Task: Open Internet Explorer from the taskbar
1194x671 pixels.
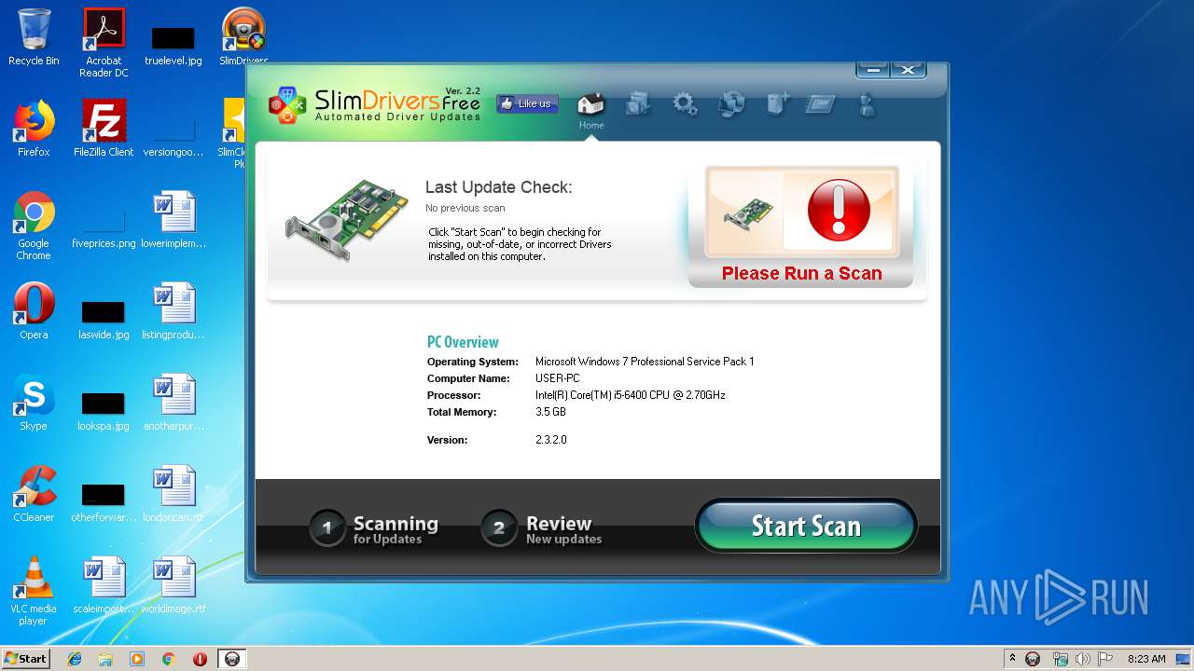Action: coord(75,659)
